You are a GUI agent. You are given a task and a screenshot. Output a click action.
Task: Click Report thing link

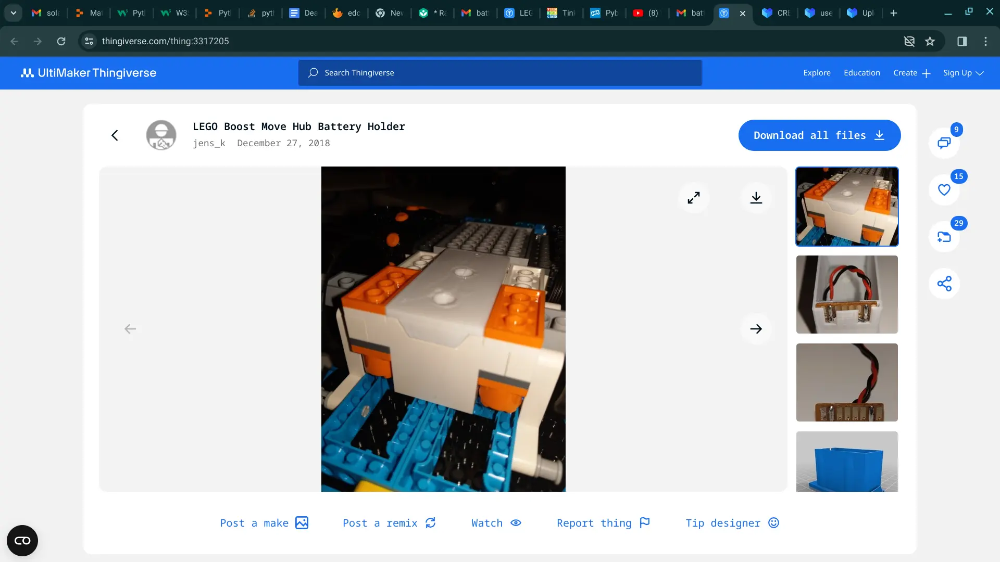pyautogui.click(x=603, y=523)
